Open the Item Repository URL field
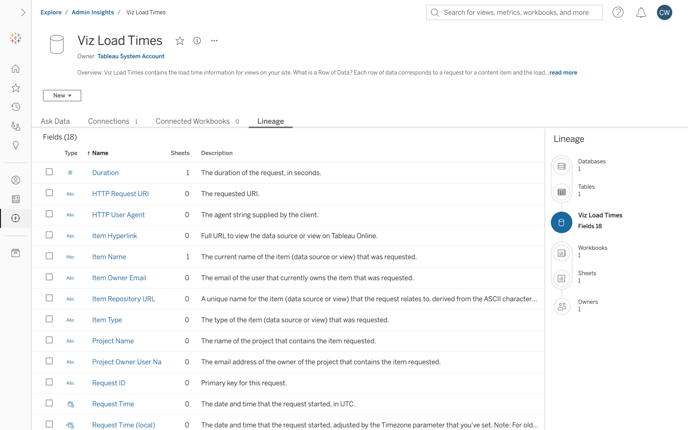This screenshot has height=430, width=688. click(123, 299)
